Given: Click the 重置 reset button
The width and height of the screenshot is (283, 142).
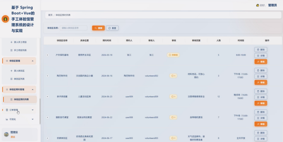Looking at the screenshot, I should click(x=112, y=28).
